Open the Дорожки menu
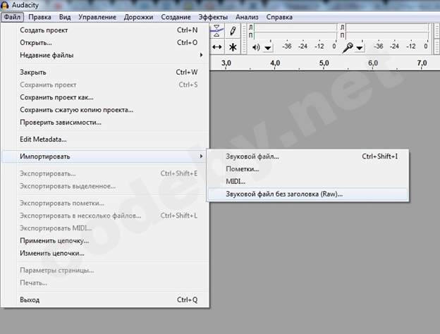The width and height of the screenshot is (440, 334). tap(138, 16)
